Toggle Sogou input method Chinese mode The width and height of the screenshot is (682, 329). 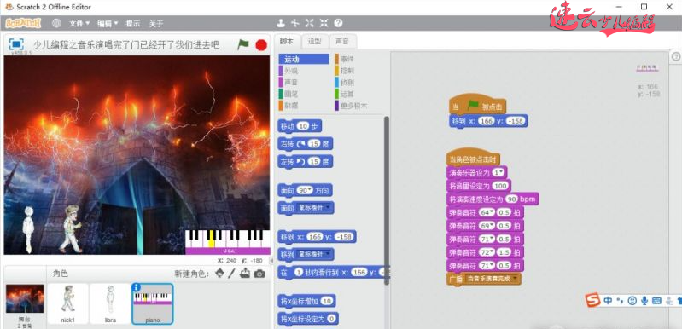[608, 300]
